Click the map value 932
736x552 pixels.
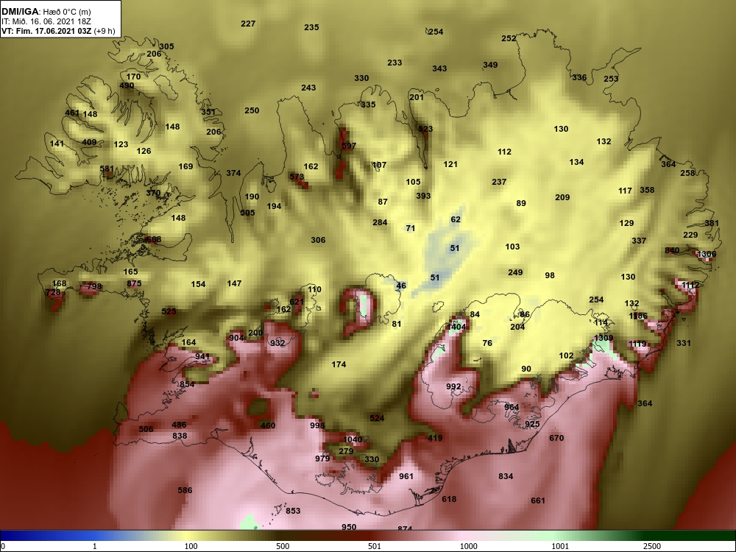(277, 343)
